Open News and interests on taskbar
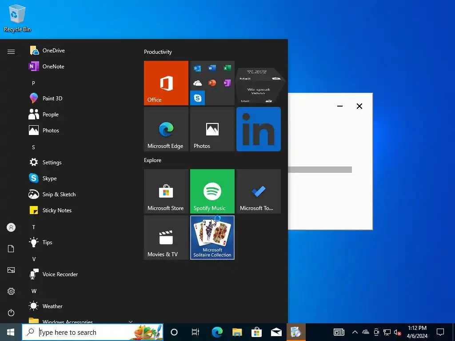 pyautogui.click(x=339, y=332)
